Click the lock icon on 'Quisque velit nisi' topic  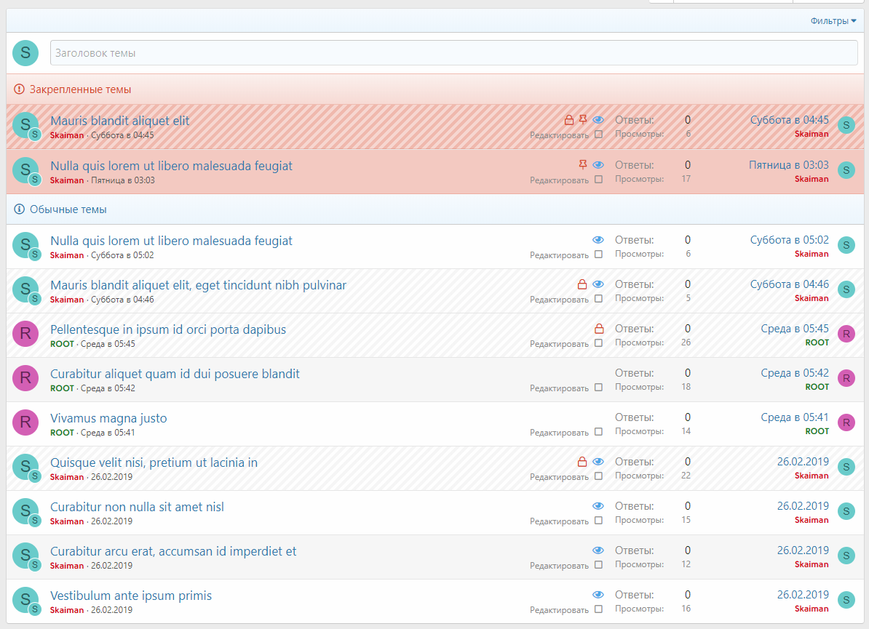[x=582, y=462]
